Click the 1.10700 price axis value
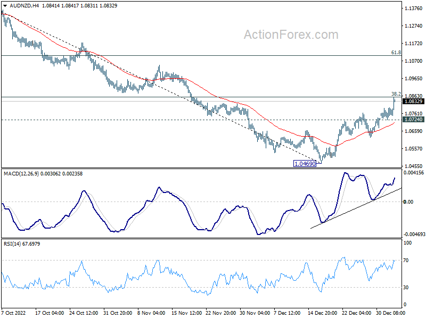This screenshot has height=319, width=426. [x=414, y=61]
